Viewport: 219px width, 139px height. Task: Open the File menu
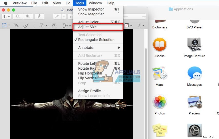click(x=34, y=3)
